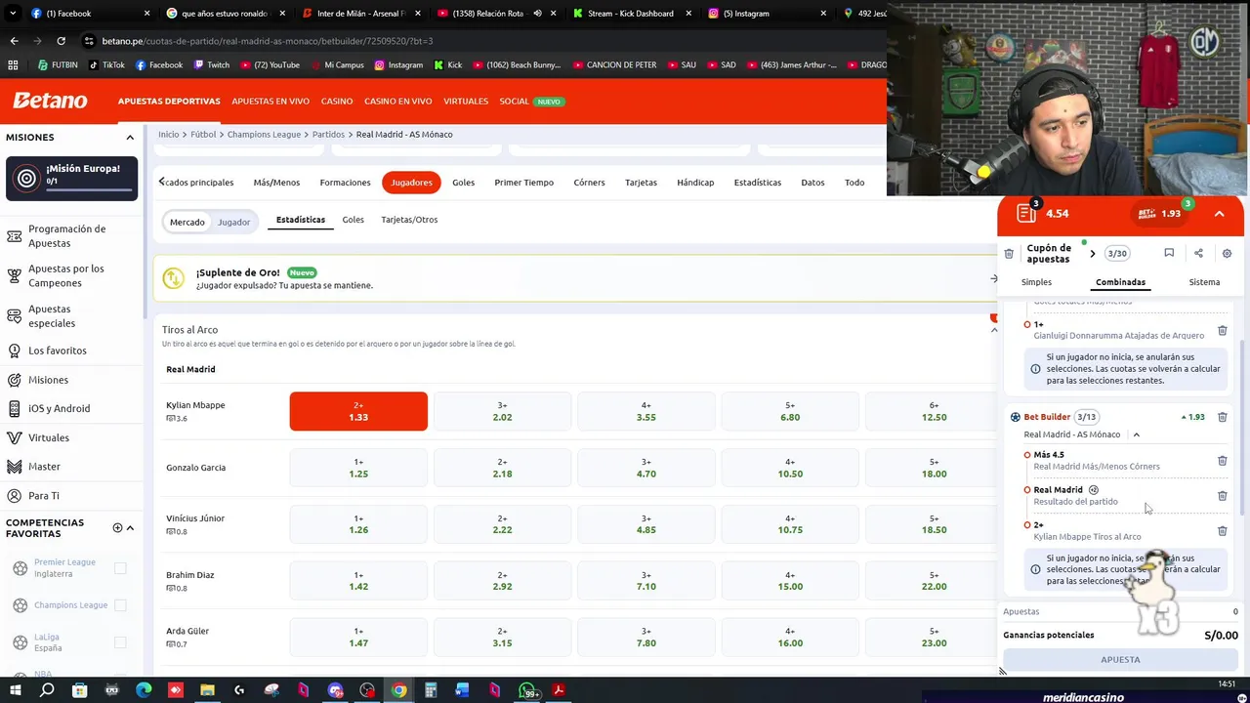Image resolution: width=1250 pixels, height=703 pixels.
Task: Open Calculator from taskbar
Action: point(431,690)
